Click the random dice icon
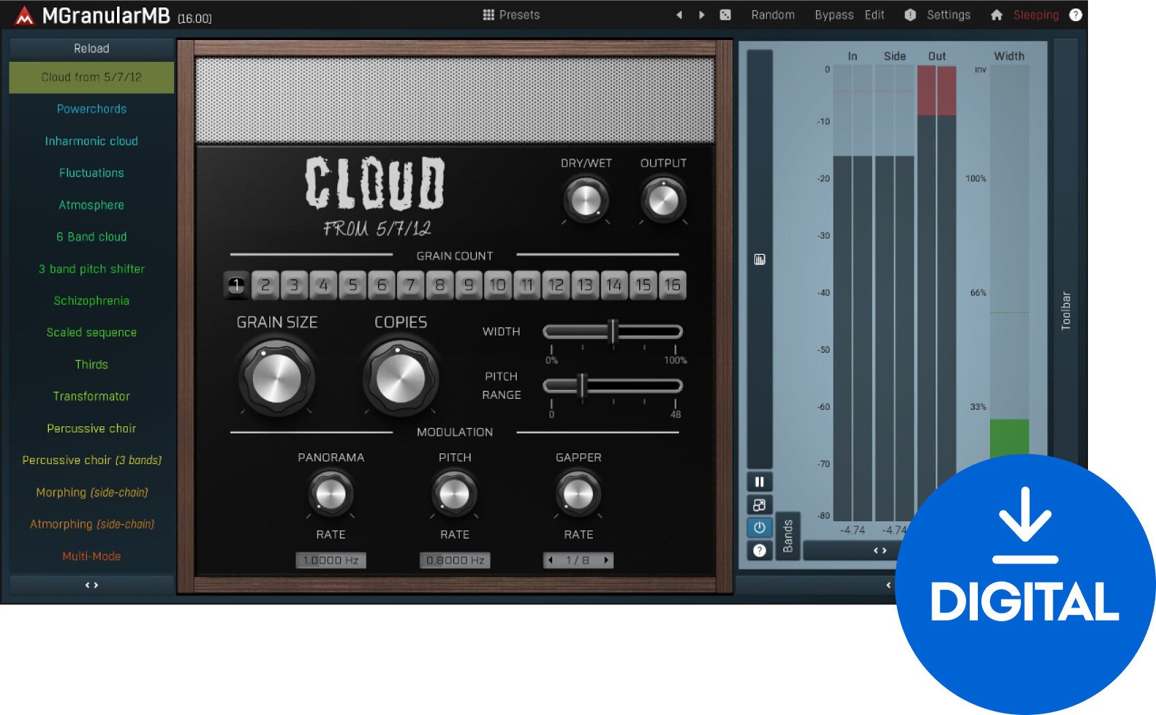 click(726, 15)
